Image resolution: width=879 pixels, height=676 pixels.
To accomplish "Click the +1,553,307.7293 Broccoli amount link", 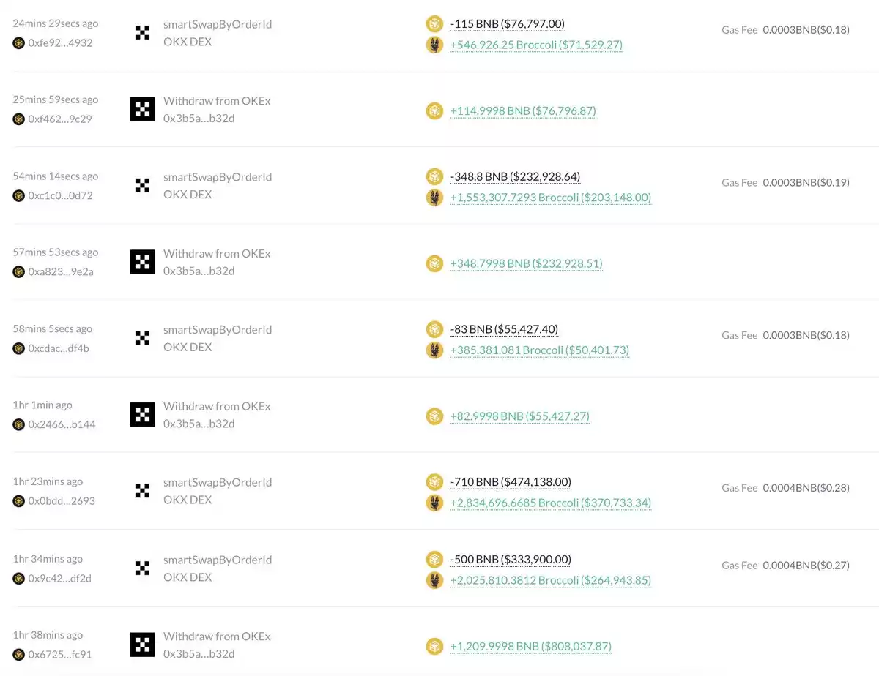I will click(551, 198).
